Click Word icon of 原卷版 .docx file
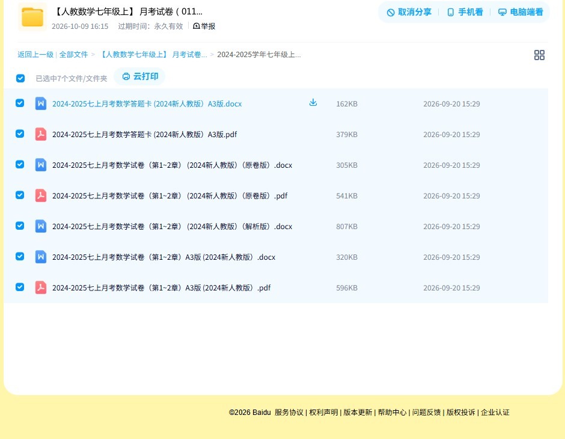 (x=41, y=165)
